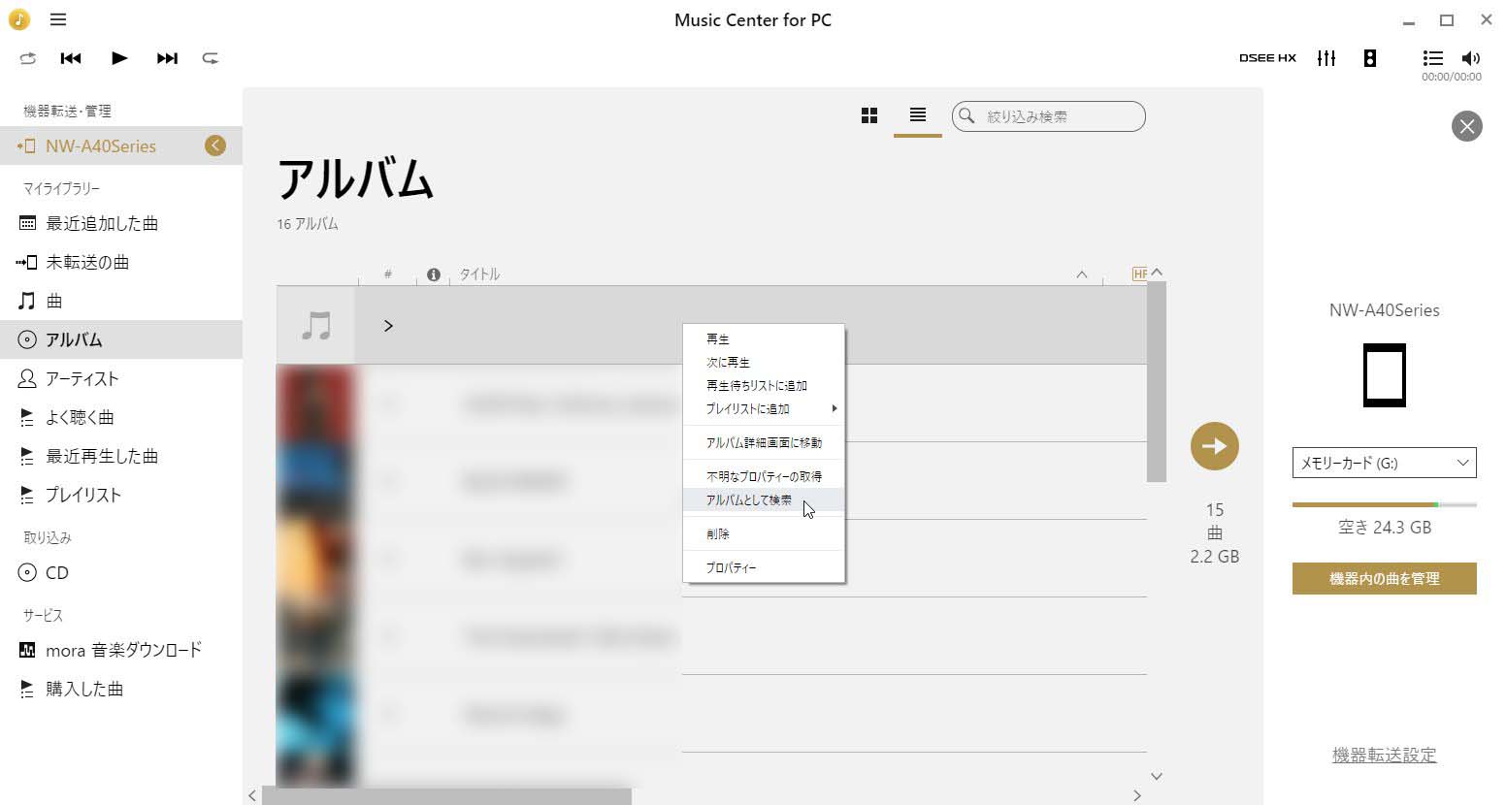Open よく聴く曲 in sidebar
This screenshot has height=805, width=1506.
click(x=121, y=417)
